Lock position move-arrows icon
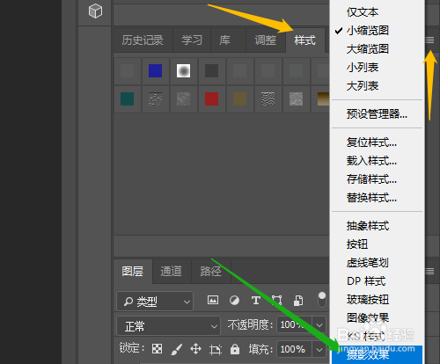This screenshot has height=364, width=440. pos(195,349)
